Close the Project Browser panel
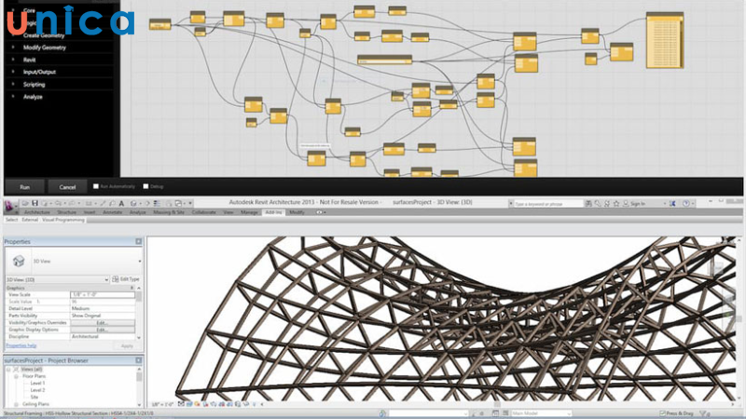The image size is (746, 419). [x=138, y=360]
